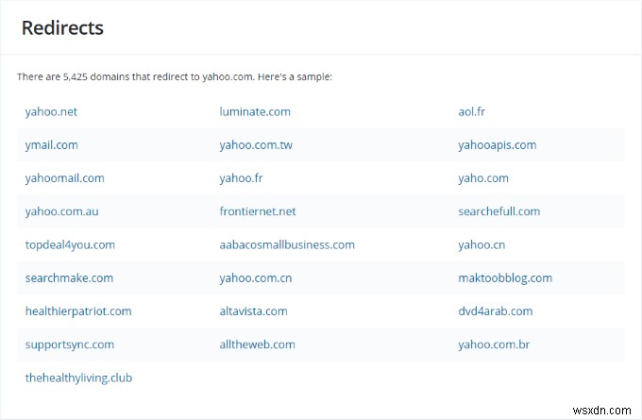Image resolution: width=642 pixels, height=420 pixels.
Task: Open the altavista.com link
Action: (x=253, y=311)
